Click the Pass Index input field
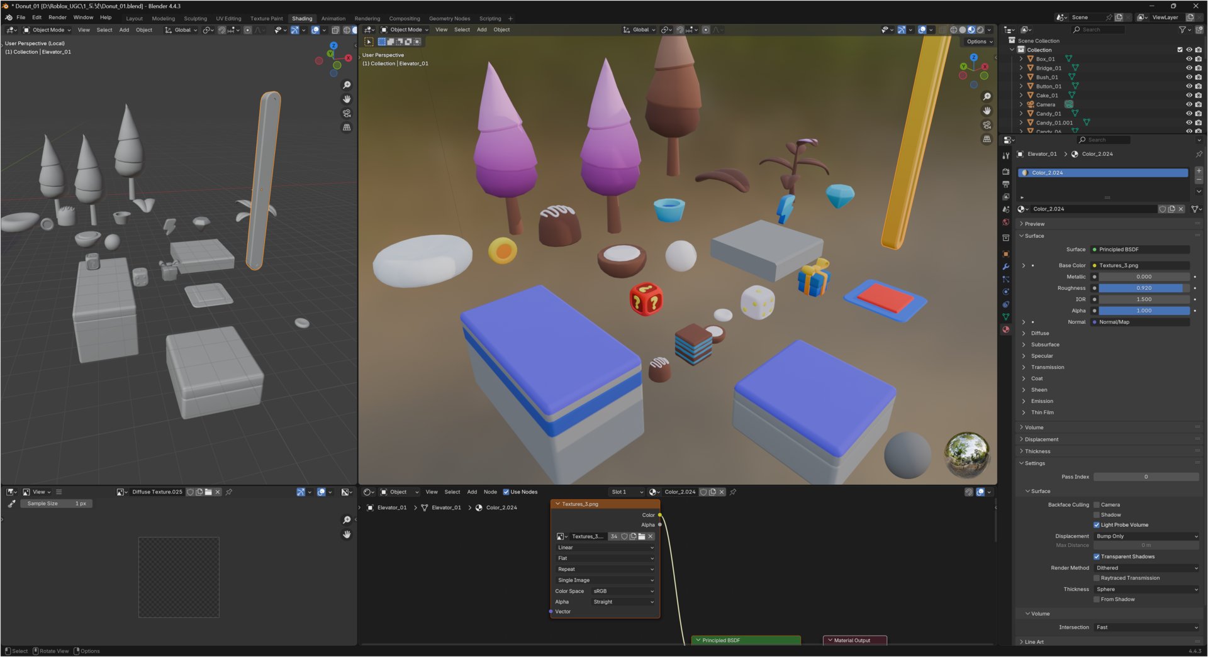 tap(1146, 477)
